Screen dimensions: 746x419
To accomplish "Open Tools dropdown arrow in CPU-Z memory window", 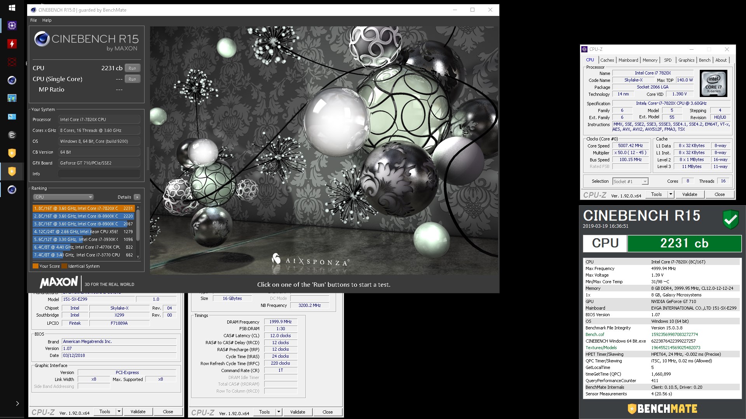I will 279,412.
